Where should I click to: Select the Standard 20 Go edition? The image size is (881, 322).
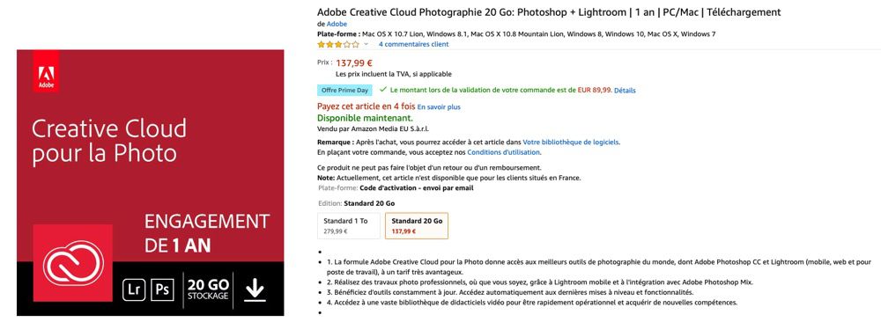pos(417,225)
